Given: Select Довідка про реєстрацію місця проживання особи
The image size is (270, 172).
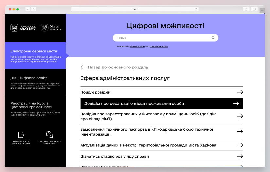Looking at the screenshot, I should (162, 103).
